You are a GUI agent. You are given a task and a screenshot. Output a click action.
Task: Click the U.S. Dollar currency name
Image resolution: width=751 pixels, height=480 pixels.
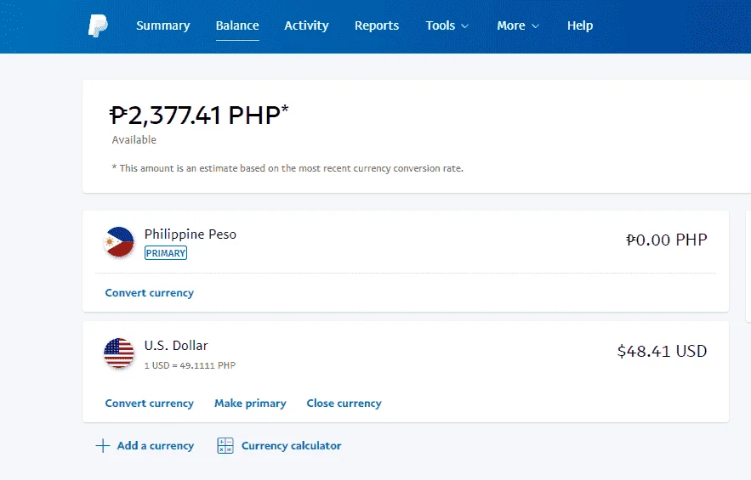pos(176,346)
